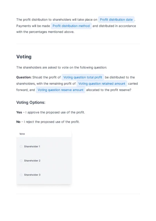
Task: Click the sentence about shareholders asked to vote
Action: [62, 67]
